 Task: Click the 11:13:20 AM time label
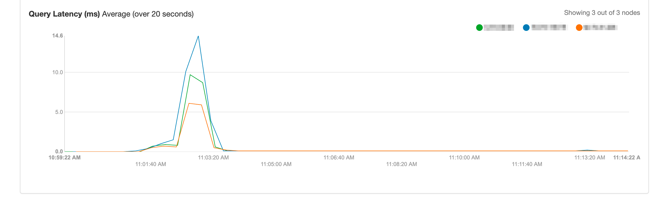(590, 157)
